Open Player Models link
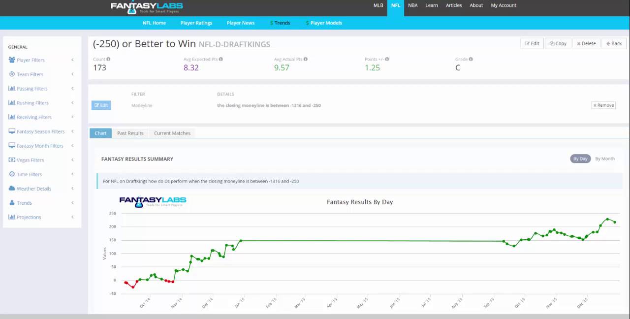Viewport: 630px width, 319px height. click(x=324, y=23)
